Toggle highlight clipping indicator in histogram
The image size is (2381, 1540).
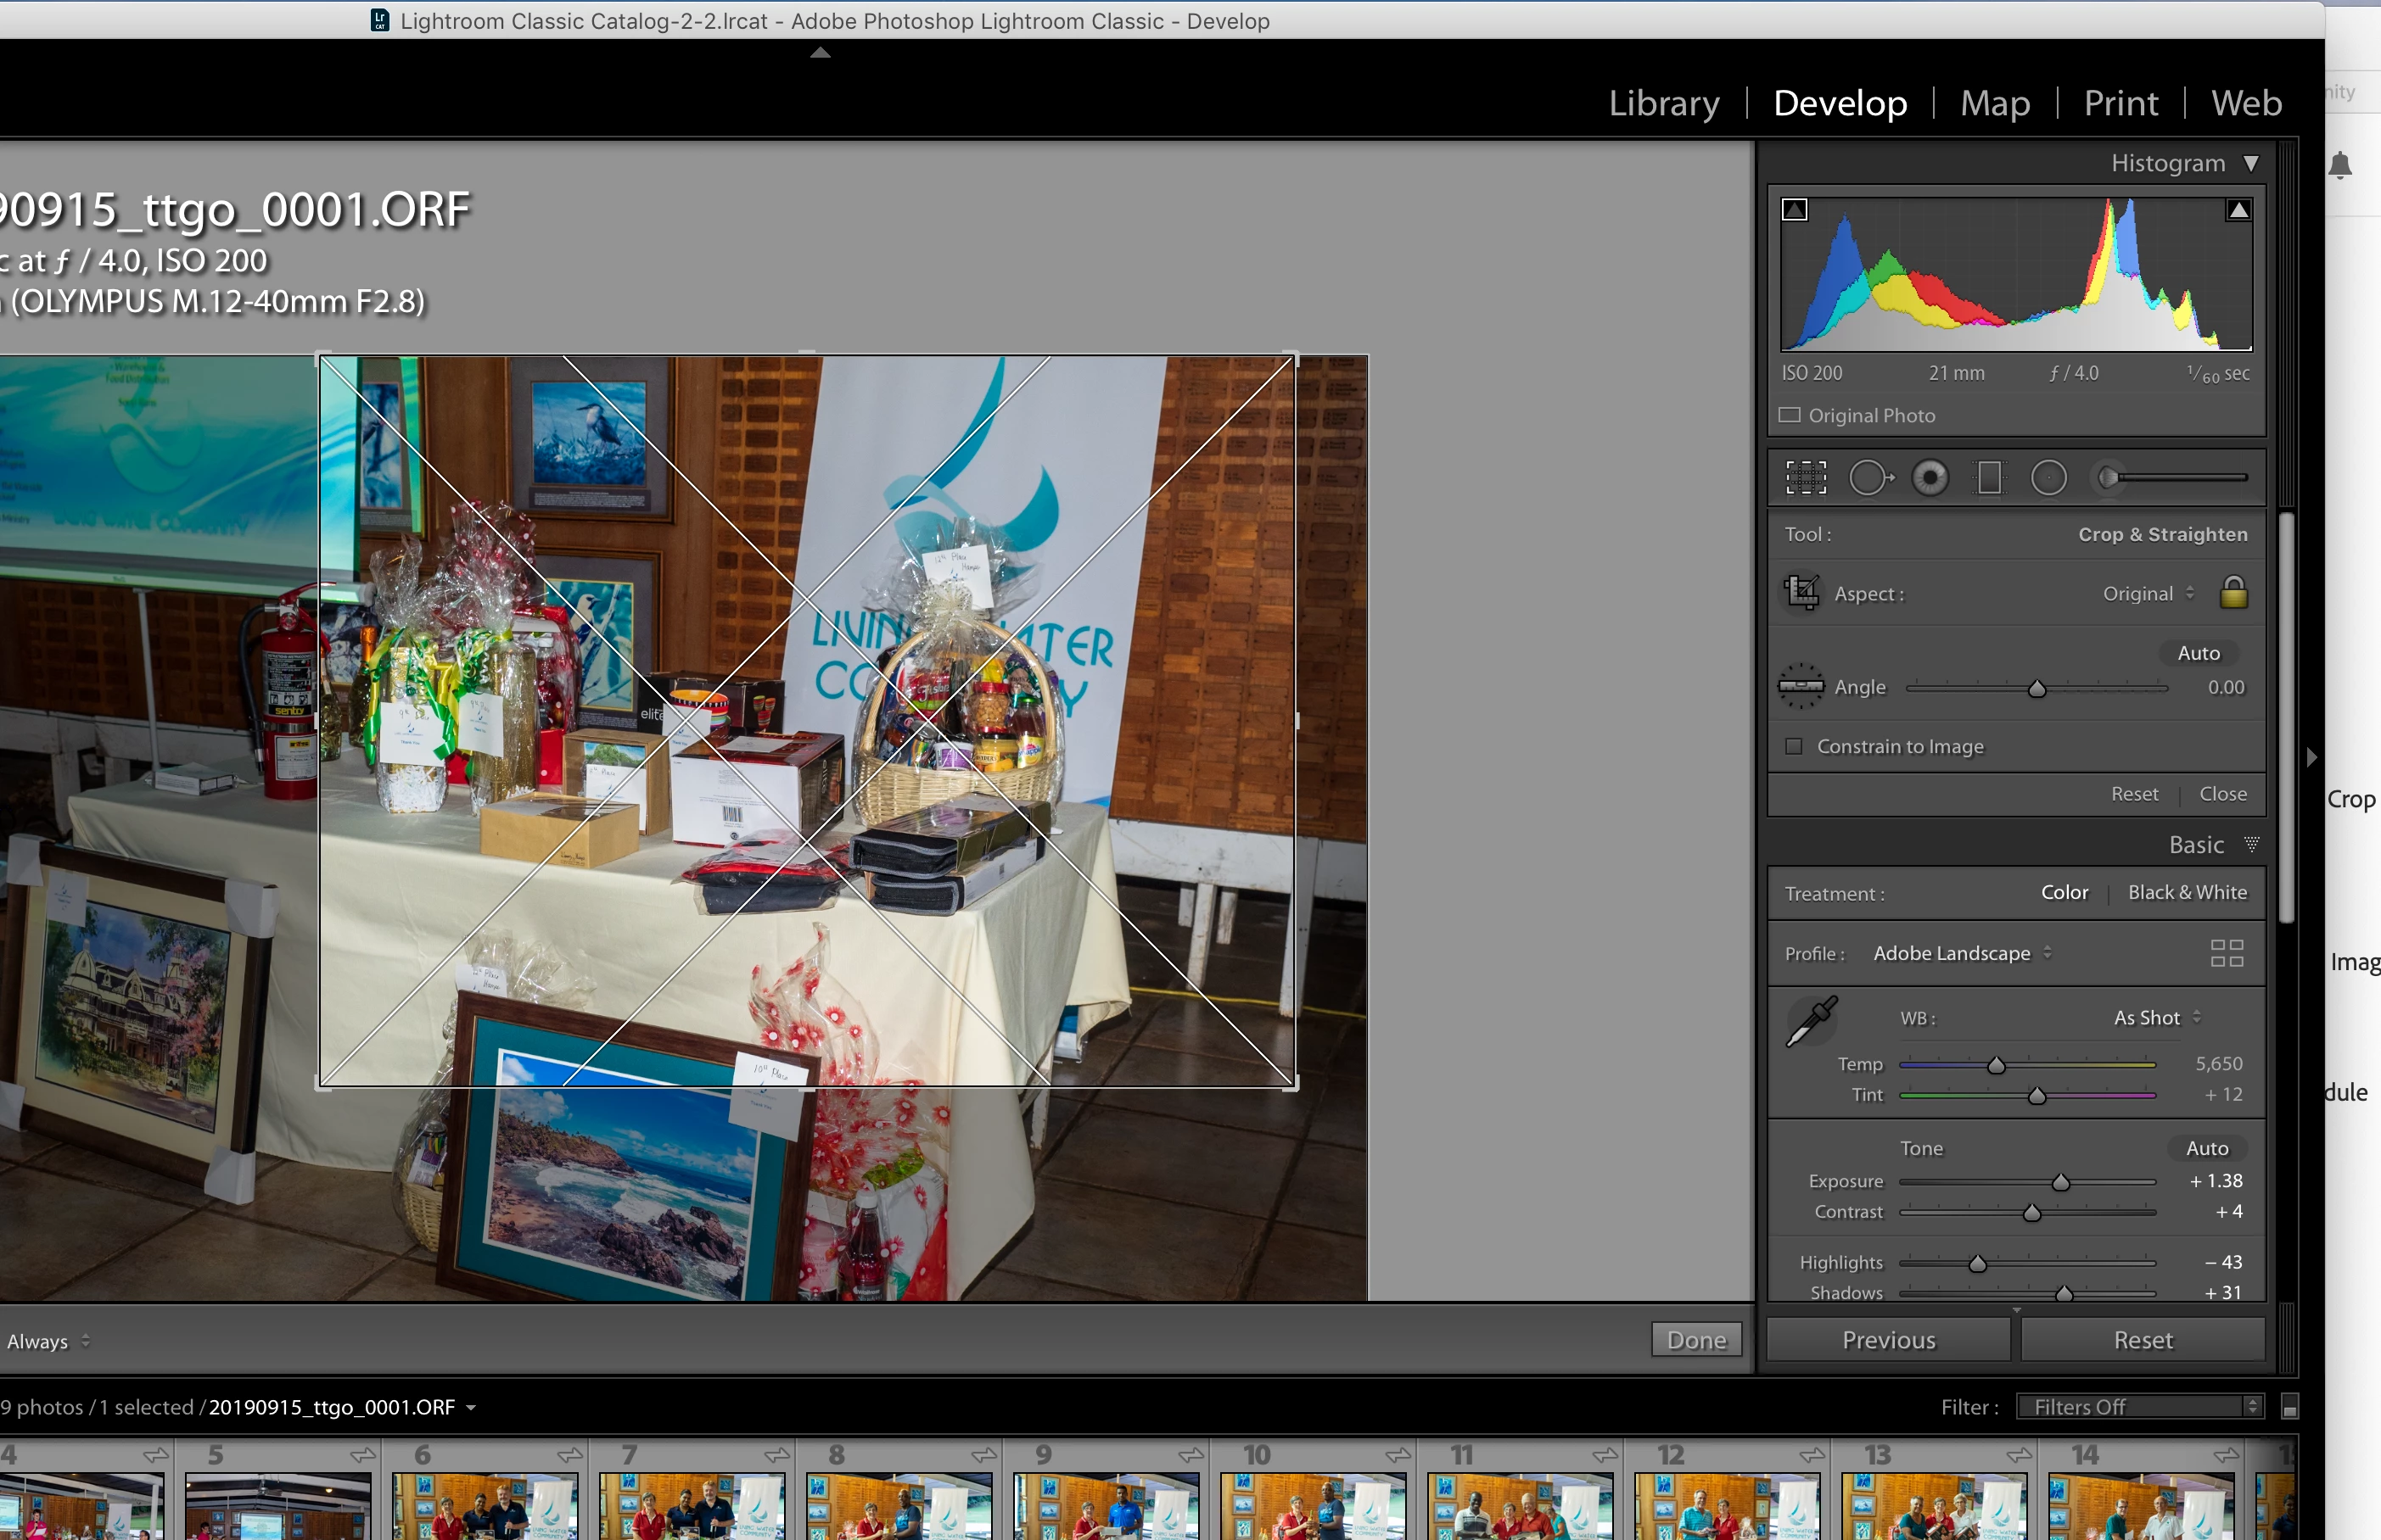pos(2238,210)
